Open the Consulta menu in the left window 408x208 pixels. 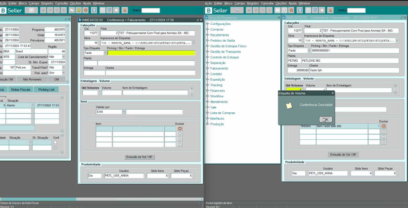point(61,3)
